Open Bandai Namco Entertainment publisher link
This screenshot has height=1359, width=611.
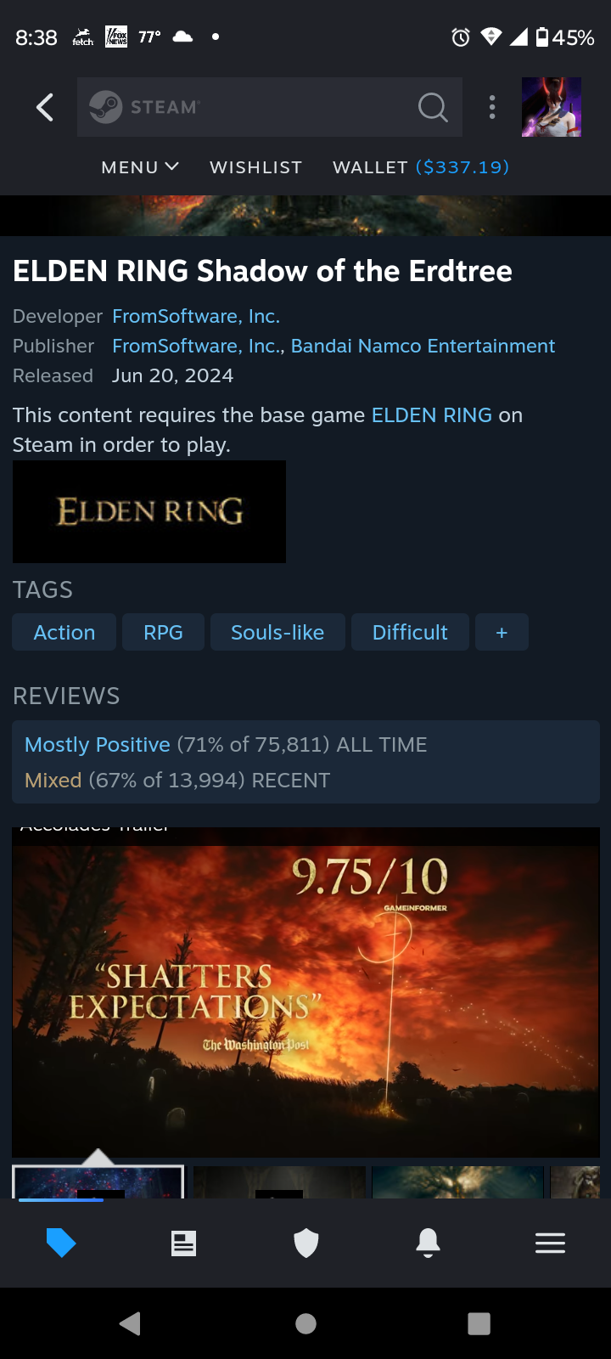click(423, 346)
